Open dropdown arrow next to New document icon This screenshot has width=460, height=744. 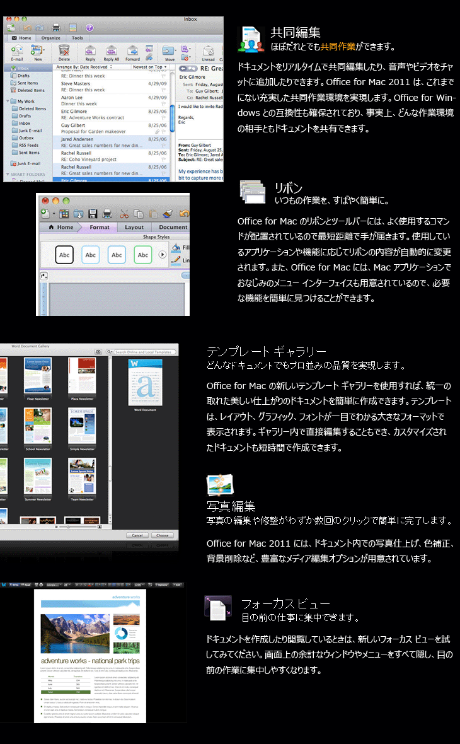(54, 214)
